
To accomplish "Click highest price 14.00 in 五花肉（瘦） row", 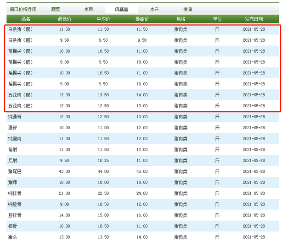I will [142, 95].
